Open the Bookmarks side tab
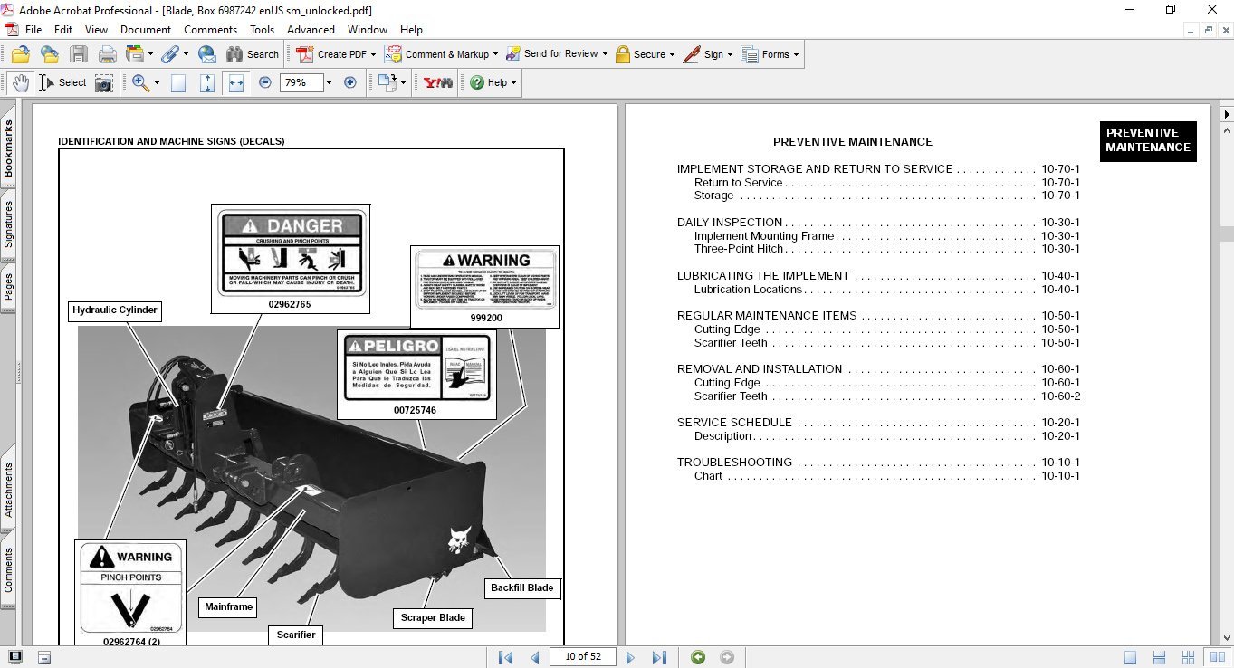Viewport: 1234px width, 668px height. click(x=8, y=148)
